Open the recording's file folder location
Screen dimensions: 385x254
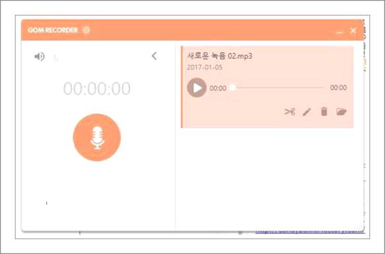coord(341,111)
